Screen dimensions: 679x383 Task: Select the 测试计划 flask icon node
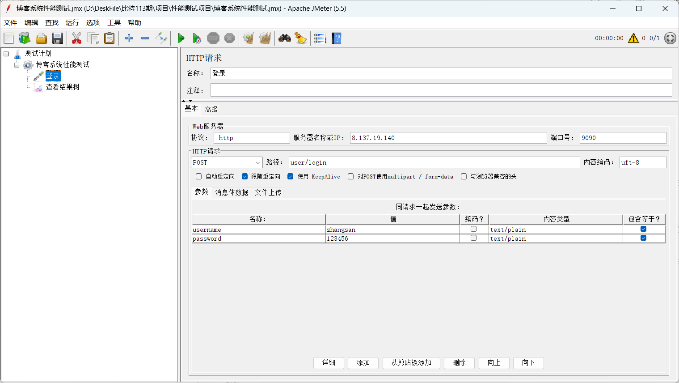coord(17,54)
